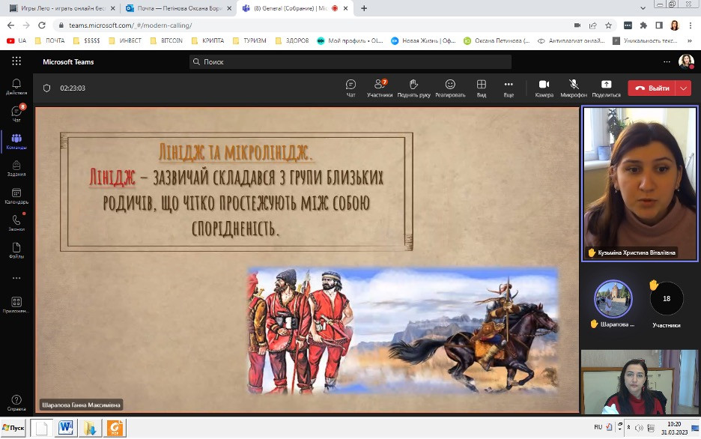This screenshot has width=701, height=439.
Task: Unmute the microphone
Action: 574,88
